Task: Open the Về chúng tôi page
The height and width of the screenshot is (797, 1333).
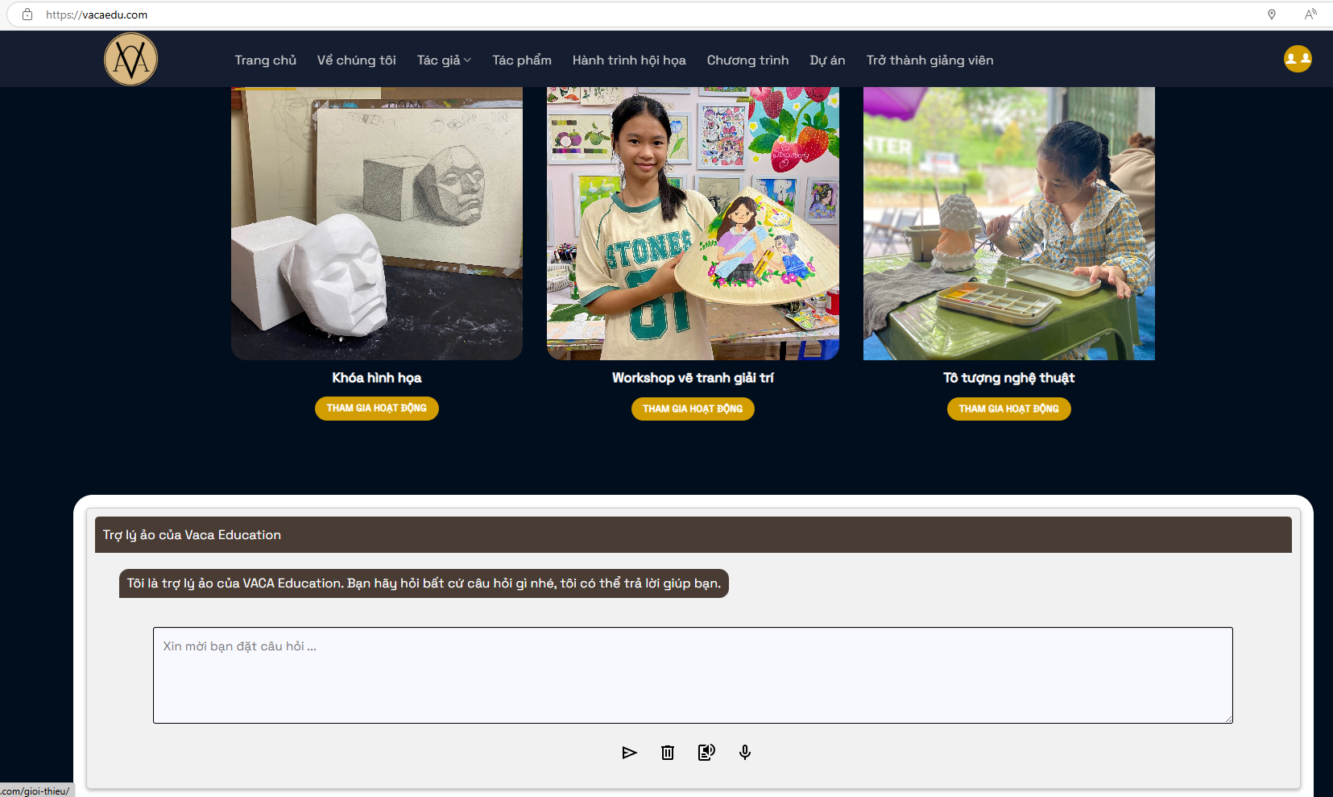Action: pos(357,60)
